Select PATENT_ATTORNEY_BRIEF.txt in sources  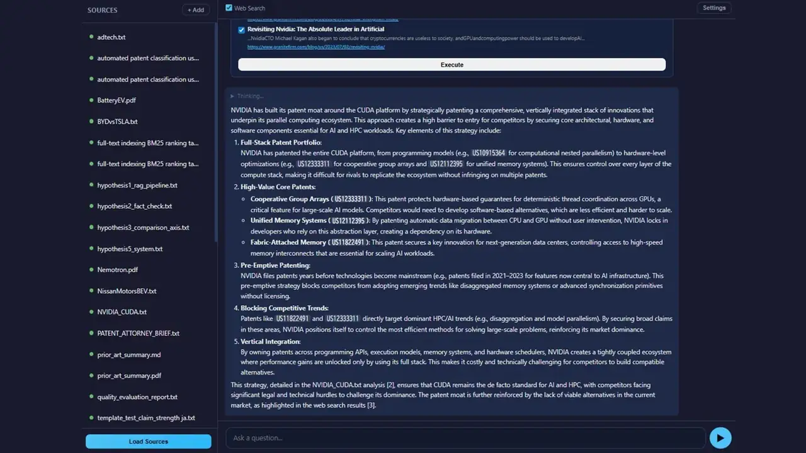(x=138, y=333)
